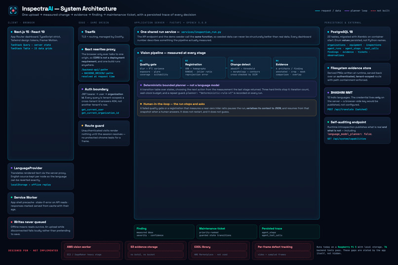Select the "S3 evidence storage" box
This screenshot has width=398, height=265.
click(156, 251)
